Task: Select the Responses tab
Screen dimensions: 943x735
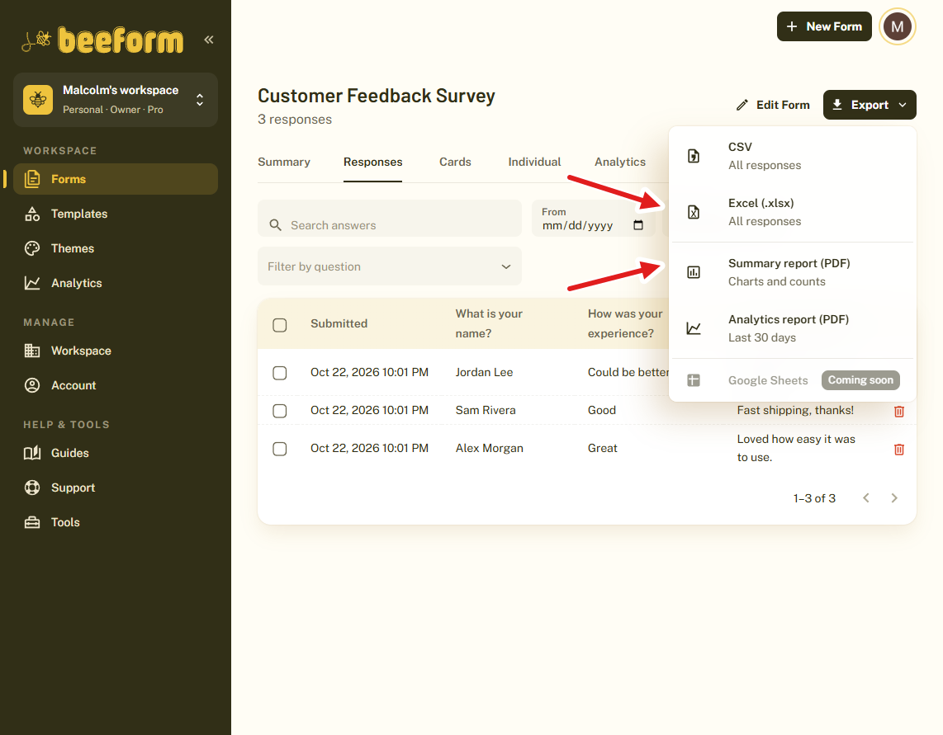Action: coord(373,163)
